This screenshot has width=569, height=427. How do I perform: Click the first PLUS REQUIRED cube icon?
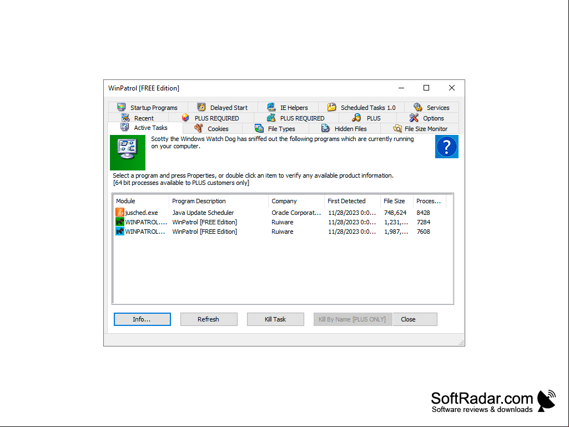pyautogui.click(x=185, y=118)
